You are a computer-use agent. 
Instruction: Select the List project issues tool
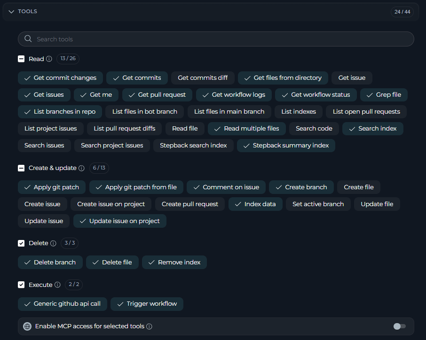(x=50, y=129)
